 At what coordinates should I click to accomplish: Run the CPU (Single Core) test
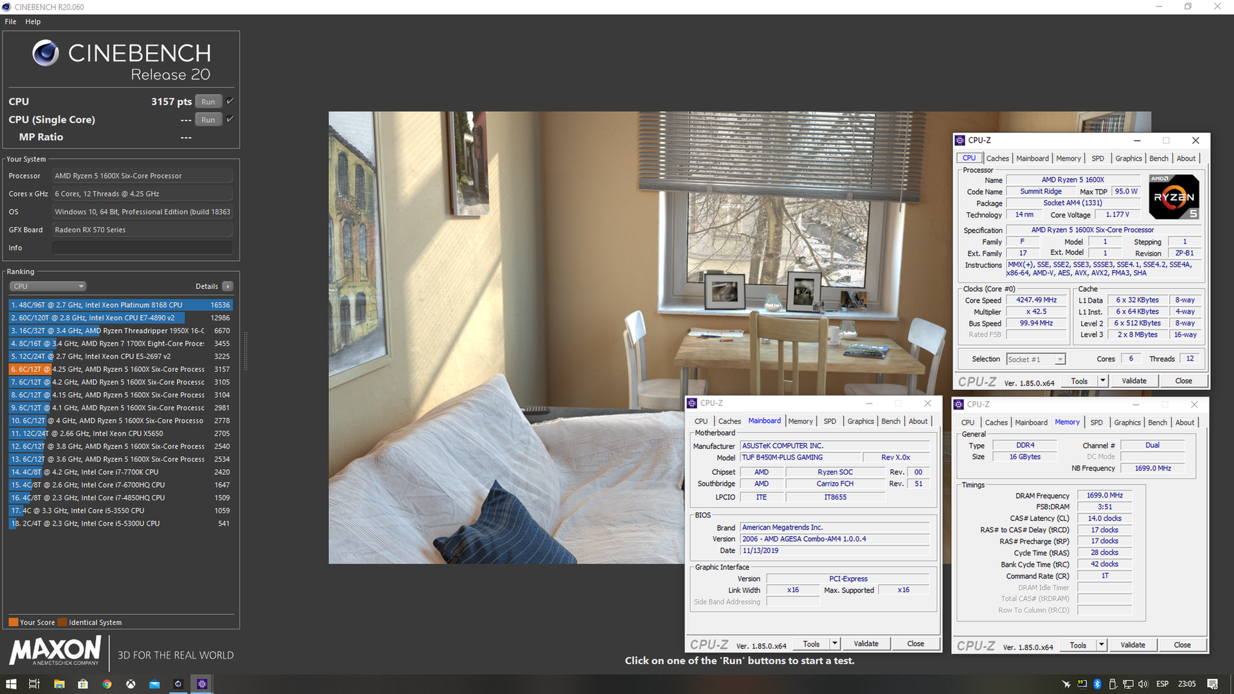(208, 120)
